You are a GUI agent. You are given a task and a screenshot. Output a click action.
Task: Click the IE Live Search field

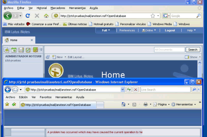165,90
